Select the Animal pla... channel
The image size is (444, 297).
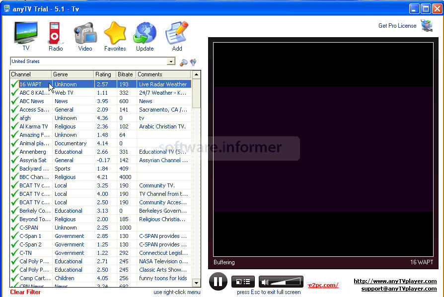click(101, 143)
